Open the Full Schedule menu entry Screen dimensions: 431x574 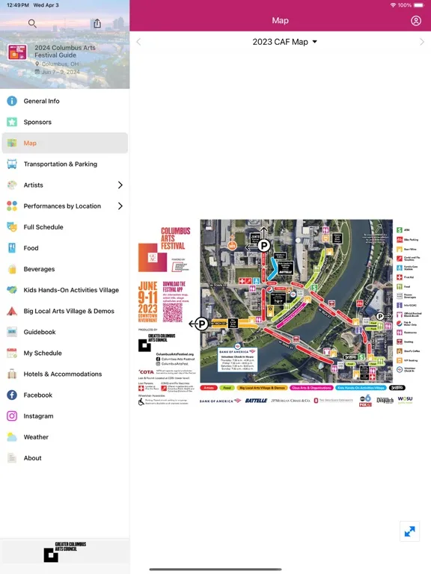65,227
